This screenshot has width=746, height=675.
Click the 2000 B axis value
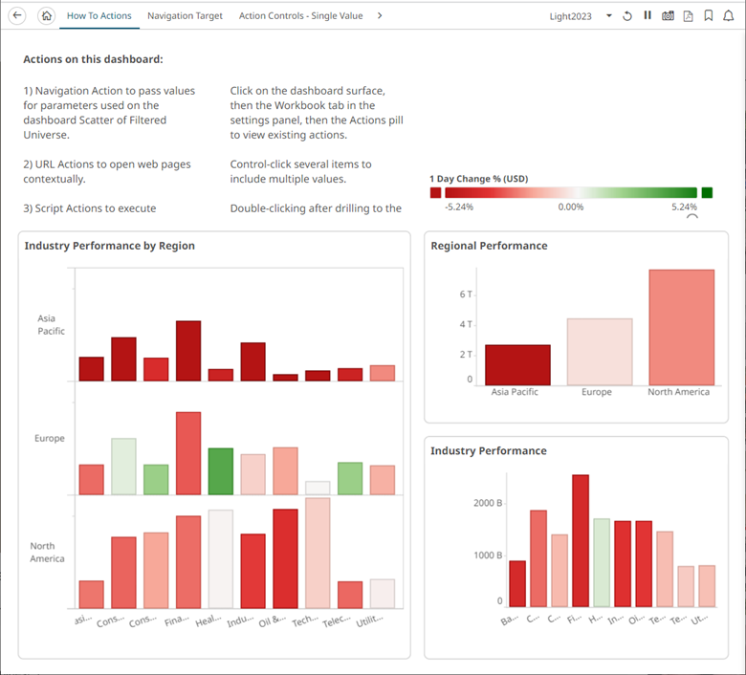pos(488,503)
